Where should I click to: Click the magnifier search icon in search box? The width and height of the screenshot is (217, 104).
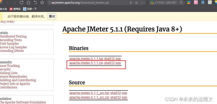coord(181,2)
